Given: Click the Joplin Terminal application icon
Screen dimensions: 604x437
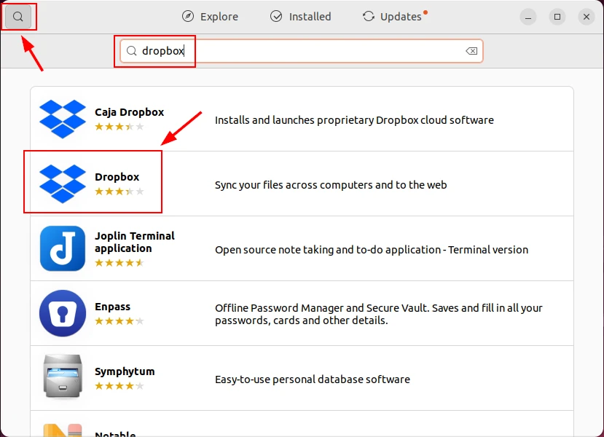Looking at the screenshot, I should [63, 248].
